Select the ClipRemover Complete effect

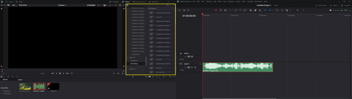click(161, 21)
